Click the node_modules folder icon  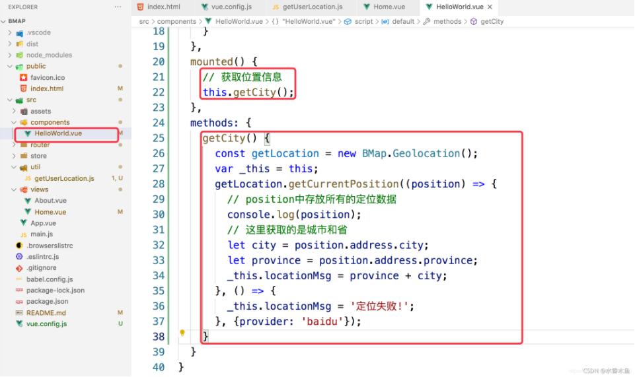click(19, 55)
